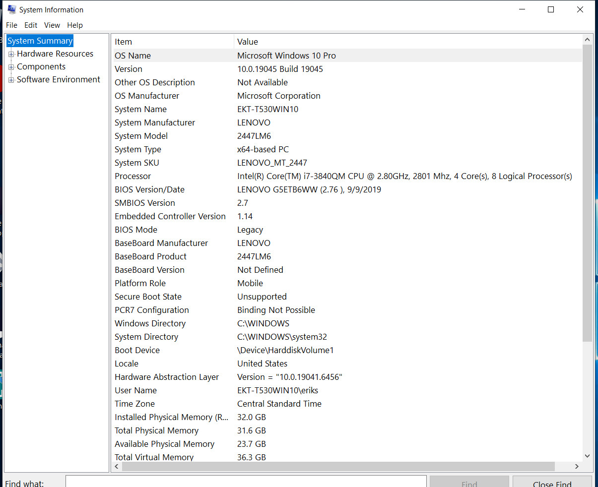Click the vertical scrollbar up arrow

pyautogui.click(x=588, y=40)
